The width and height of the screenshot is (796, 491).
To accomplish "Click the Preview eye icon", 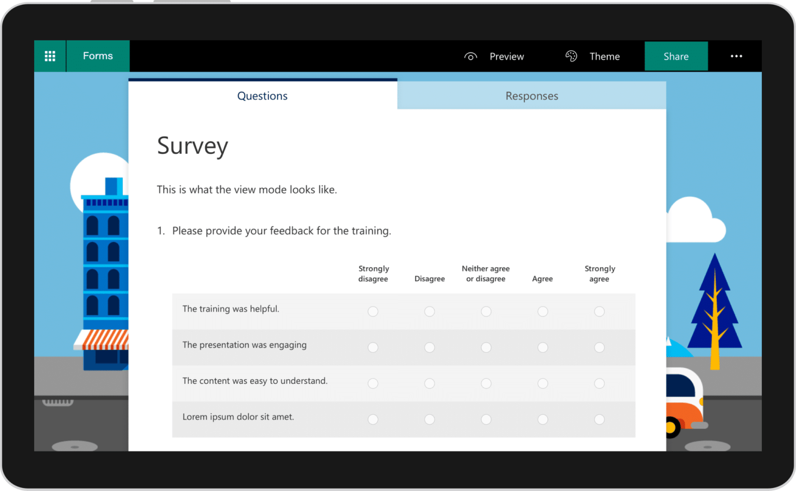I will [471, 56].
